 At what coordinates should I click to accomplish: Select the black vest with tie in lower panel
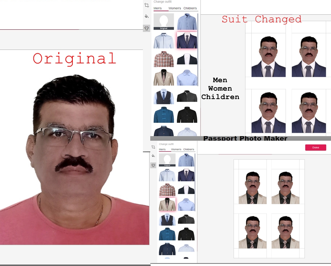(x=167, y=219)
